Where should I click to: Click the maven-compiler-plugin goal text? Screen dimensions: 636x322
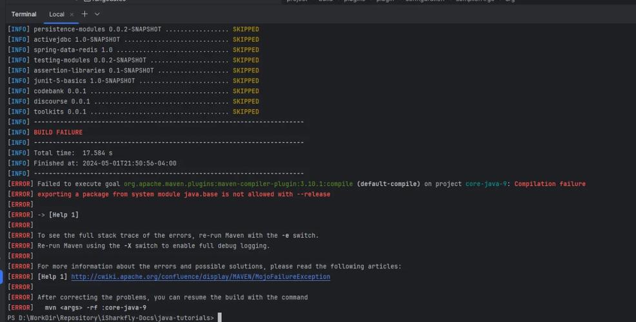(x=238, y=184)
